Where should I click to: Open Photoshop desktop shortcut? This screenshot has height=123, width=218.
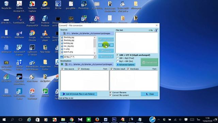tap(84, 5)
